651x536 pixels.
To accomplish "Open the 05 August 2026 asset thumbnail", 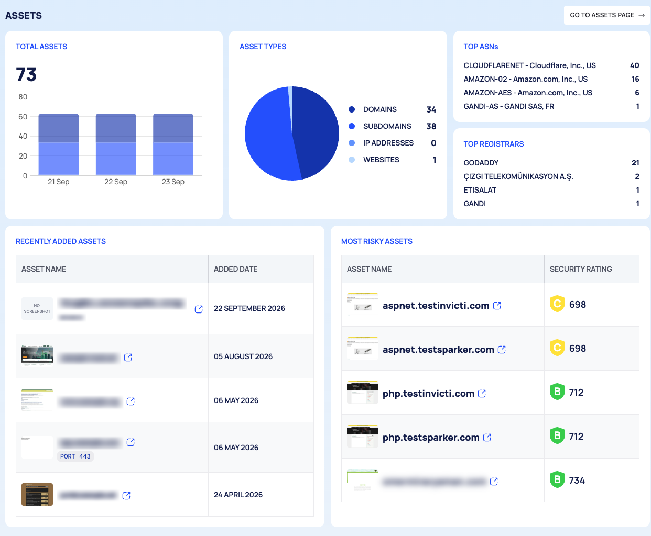I will click(37, 356).
